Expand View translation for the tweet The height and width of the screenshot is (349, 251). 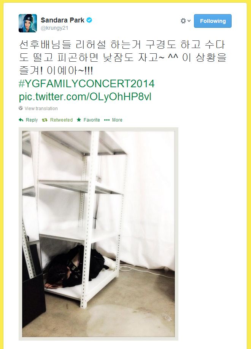tap(41, 108)
